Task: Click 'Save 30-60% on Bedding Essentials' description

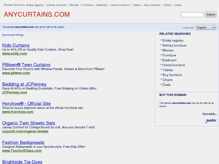Action: coord(49,88)
